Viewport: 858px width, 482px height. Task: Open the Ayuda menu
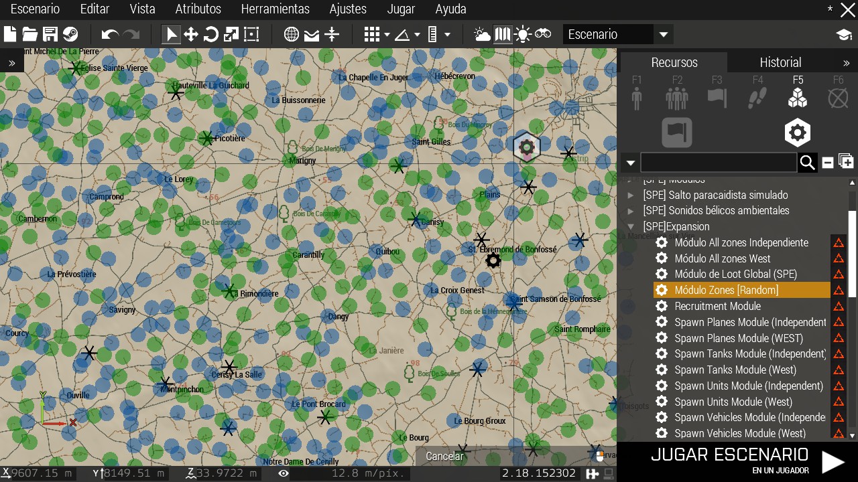(x=450, y=9)
